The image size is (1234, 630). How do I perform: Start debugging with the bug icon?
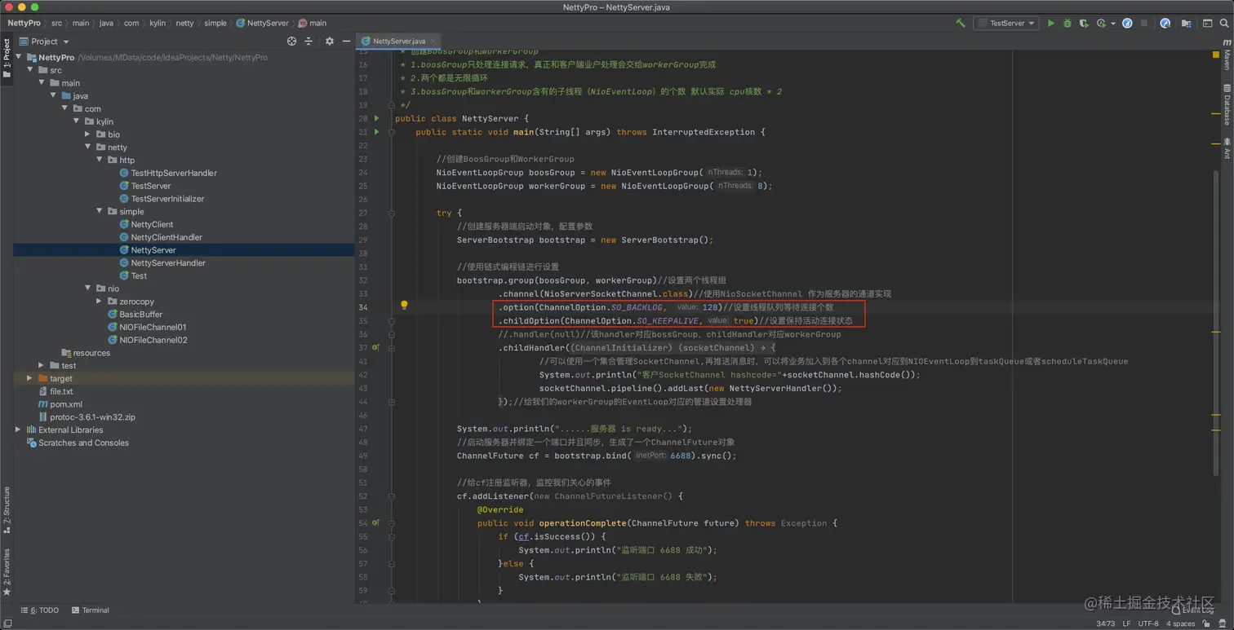pos(1067,24)
